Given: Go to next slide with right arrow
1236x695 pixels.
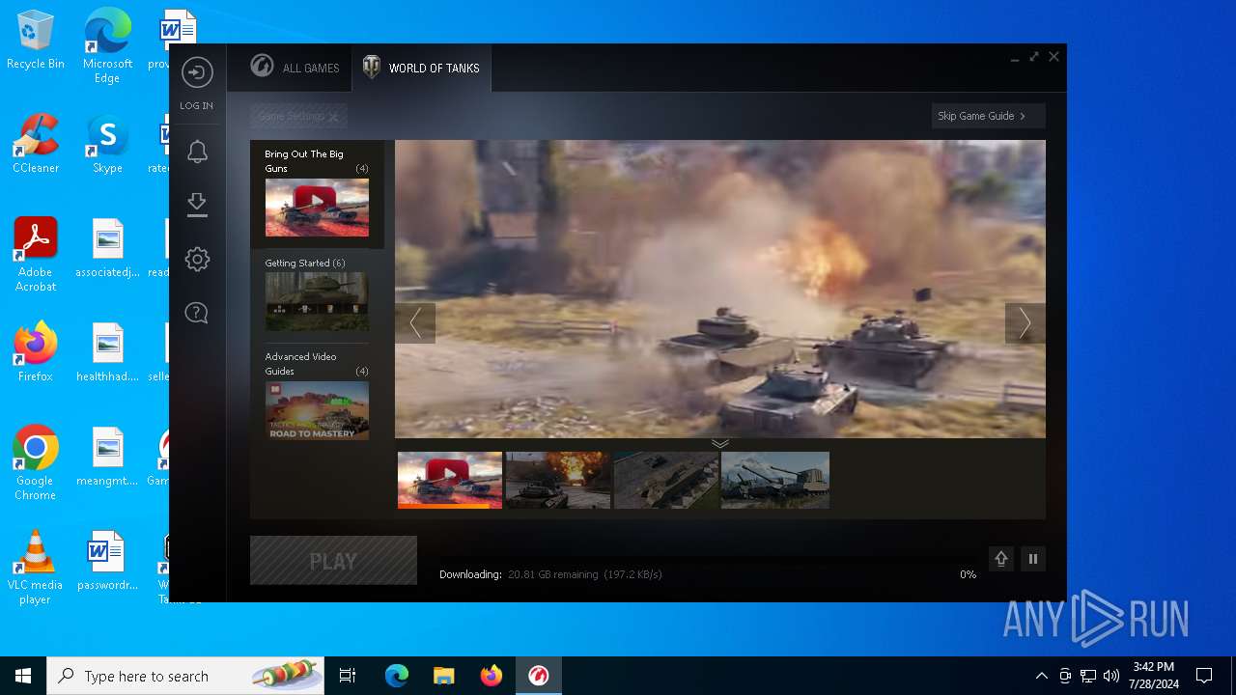Looking at the screenshot, I should click(1025, 323).
